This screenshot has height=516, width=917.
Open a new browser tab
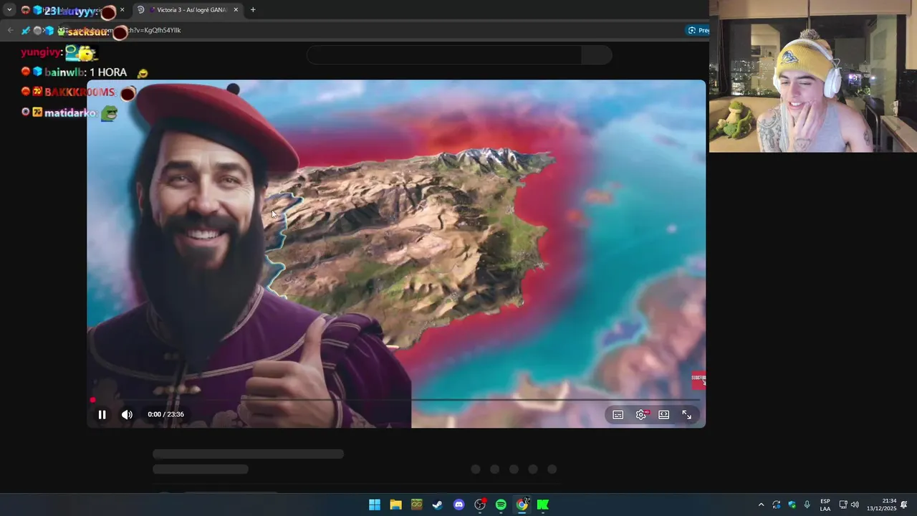[x=253, y=10]
